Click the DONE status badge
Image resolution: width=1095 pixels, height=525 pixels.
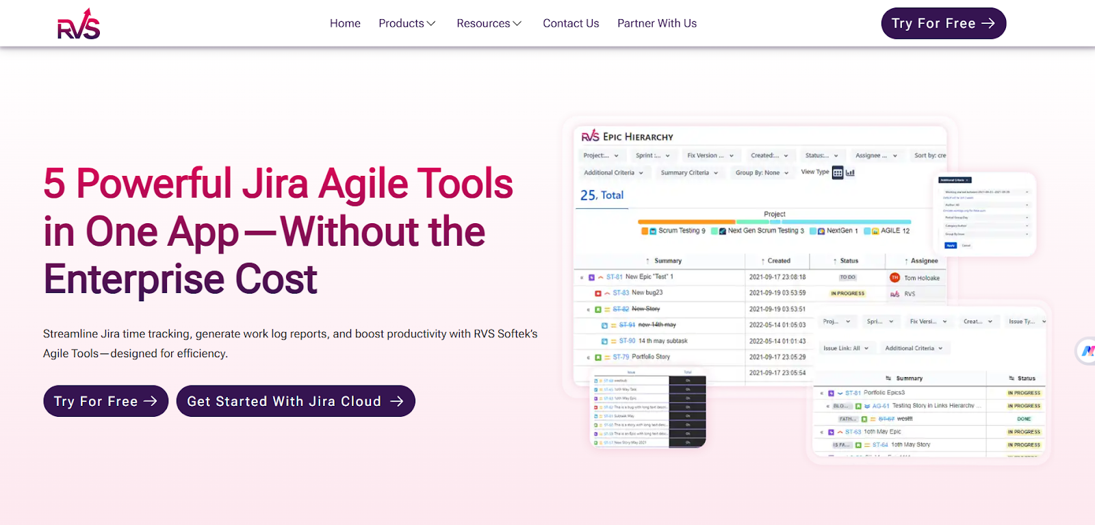click(x=1024, y=419)
